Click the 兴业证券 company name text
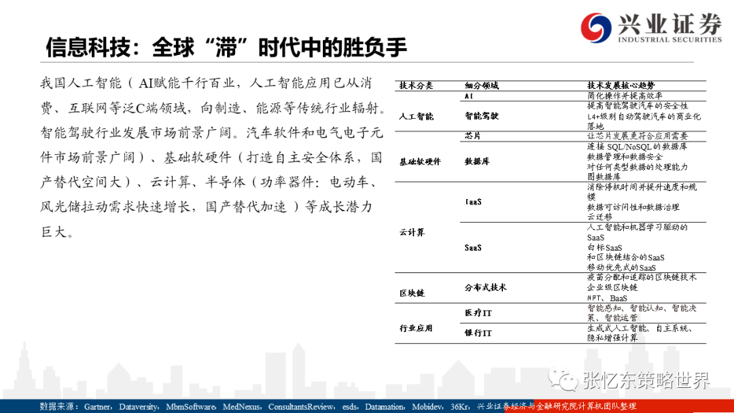 (669, 23)
